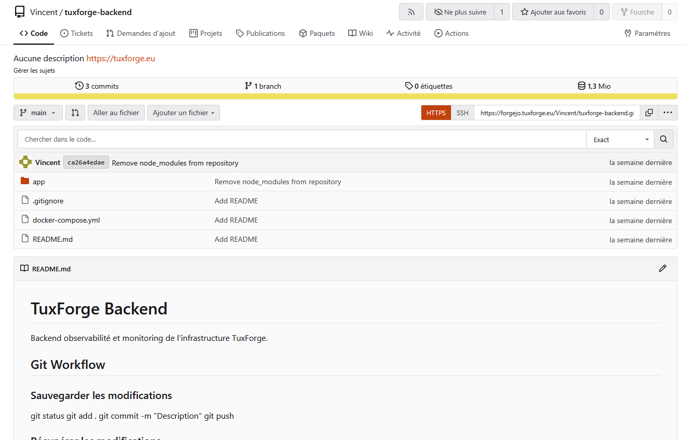Screen dimensions: 686x440
Task: Click the compare branches icon button
Action: pos(75,113)
